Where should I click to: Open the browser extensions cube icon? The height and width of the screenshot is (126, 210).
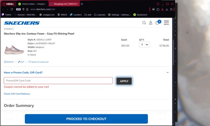(158, 9)
